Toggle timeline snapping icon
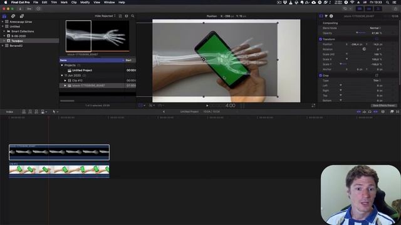The image size is (401, 225). [x=375, y=112]
